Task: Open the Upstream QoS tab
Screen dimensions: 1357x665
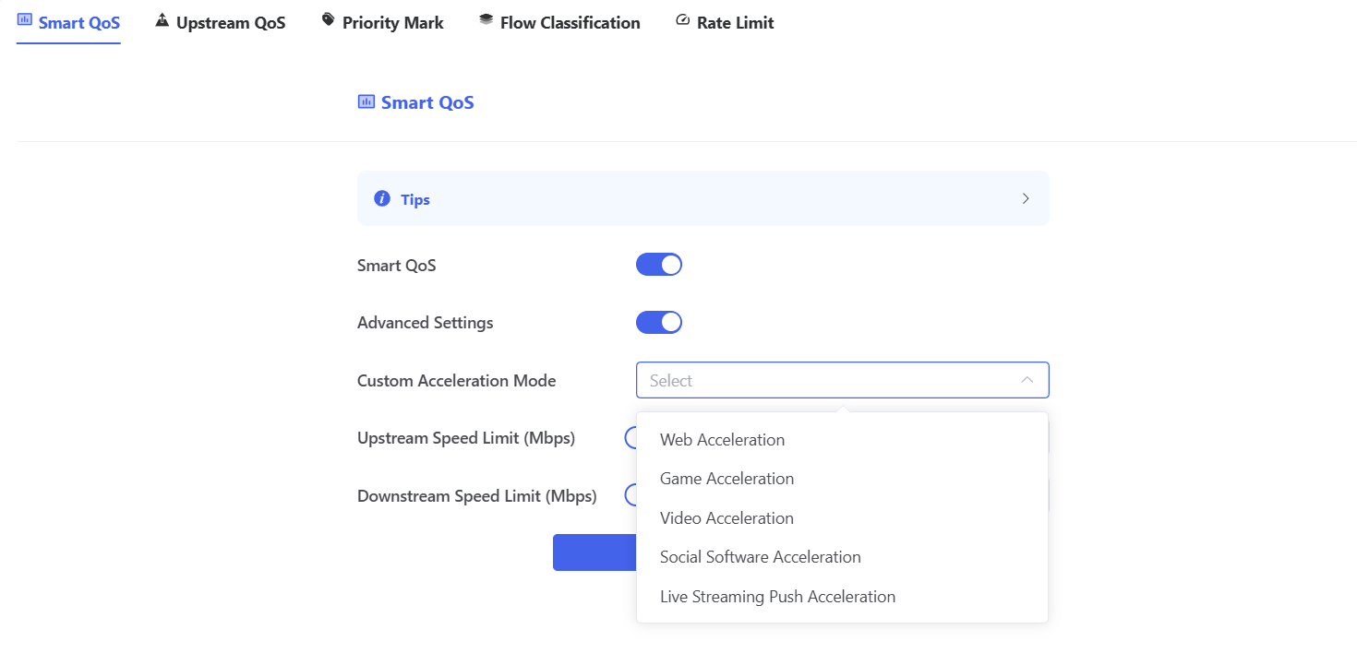Action: (221, 23)
